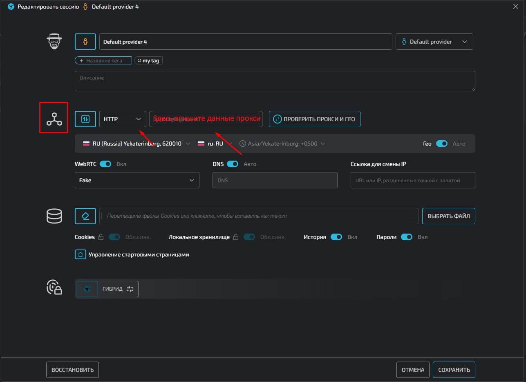
Task: Click the start pages home icon
Action: tap(80, 254)
